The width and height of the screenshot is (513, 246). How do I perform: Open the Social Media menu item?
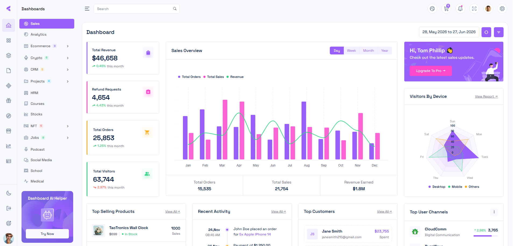coord(47,160)
